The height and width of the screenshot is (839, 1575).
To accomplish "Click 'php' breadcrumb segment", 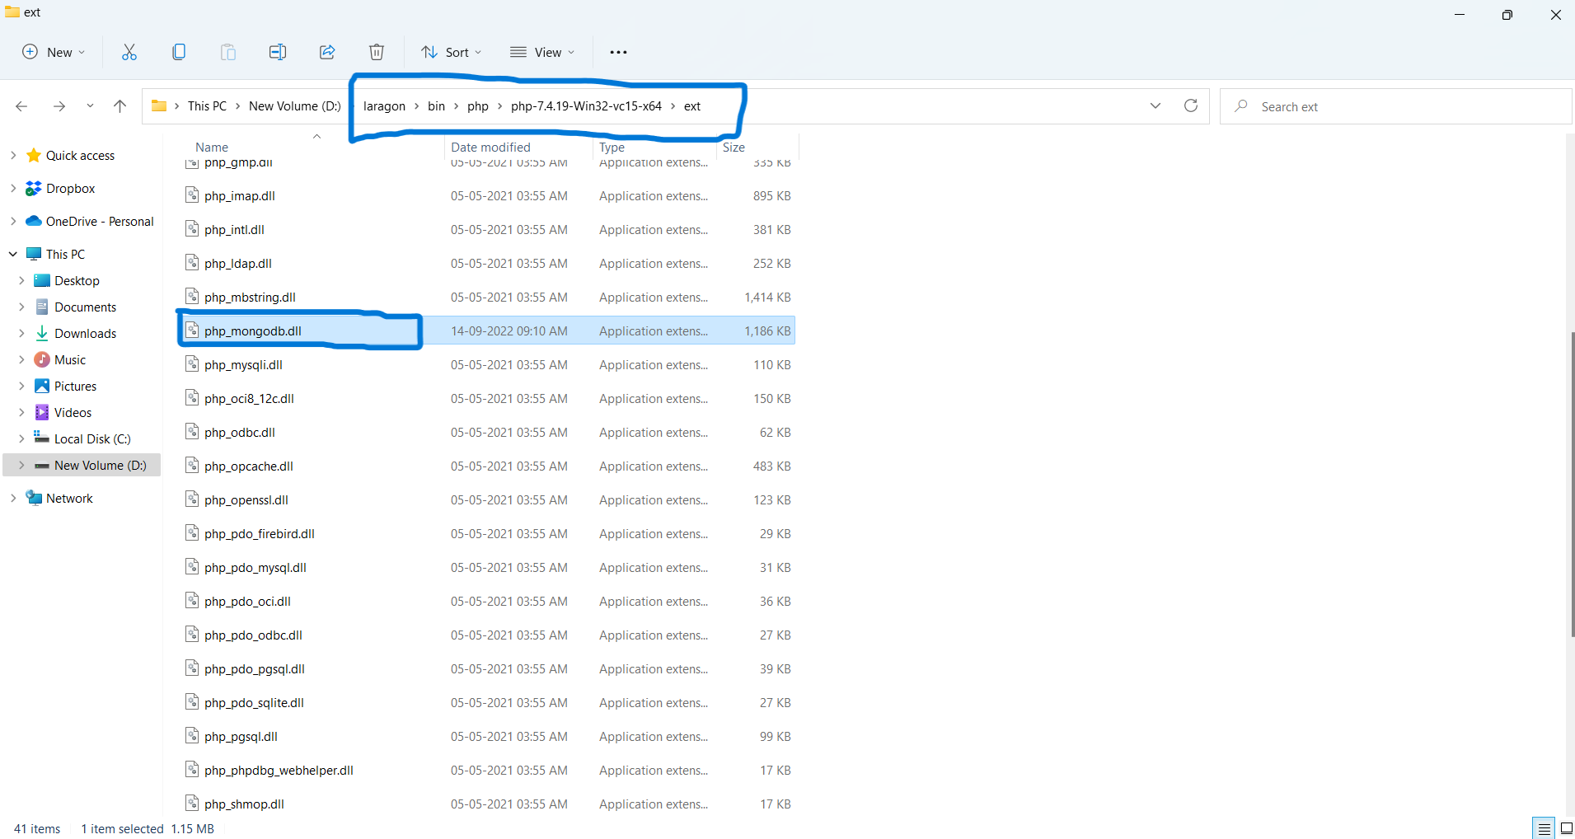I will [478, 106].
